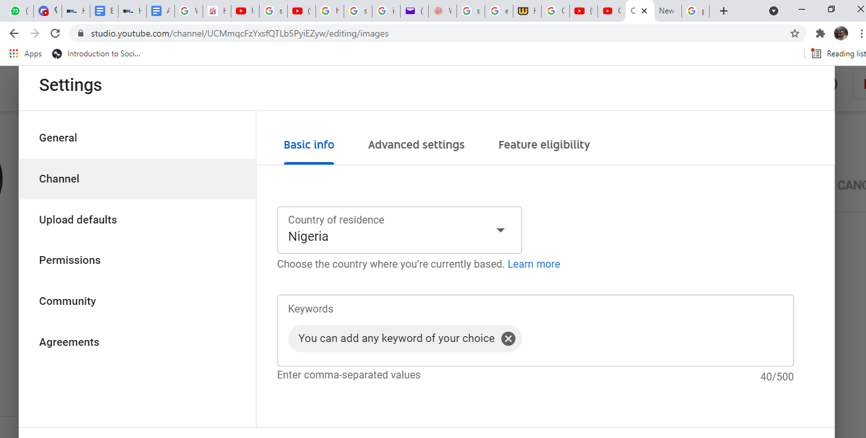
Task: Open the tab search dropdown arrow
Action: coord(774,11)
